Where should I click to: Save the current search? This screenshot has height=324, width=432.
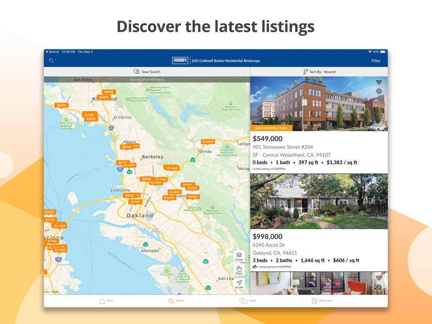pyautogui.click(x=147, y=72)
